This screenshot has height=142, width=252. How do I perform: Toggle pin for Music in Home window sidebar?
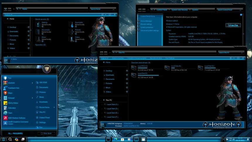[x=28, y=44]
